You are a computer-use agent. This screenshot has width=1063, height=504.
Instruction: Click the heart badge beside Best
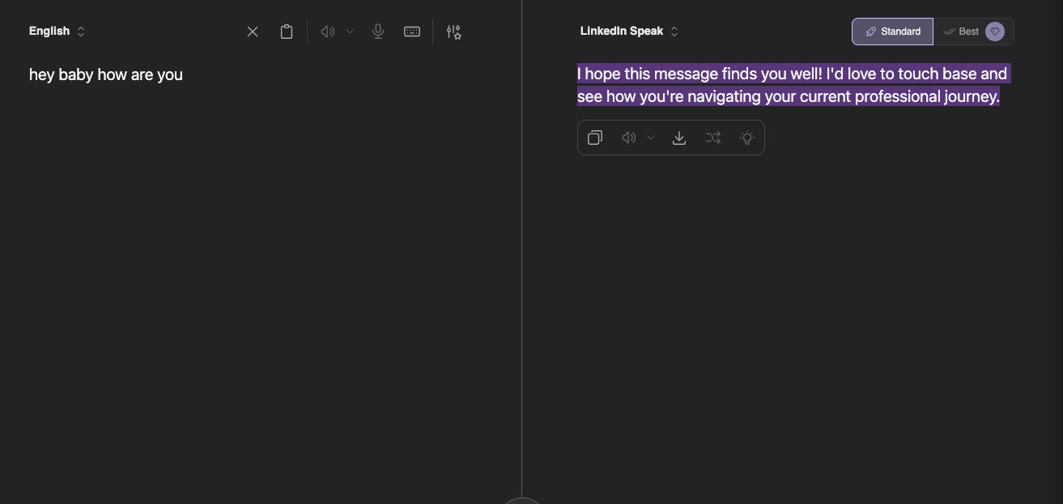coord(995,32)
